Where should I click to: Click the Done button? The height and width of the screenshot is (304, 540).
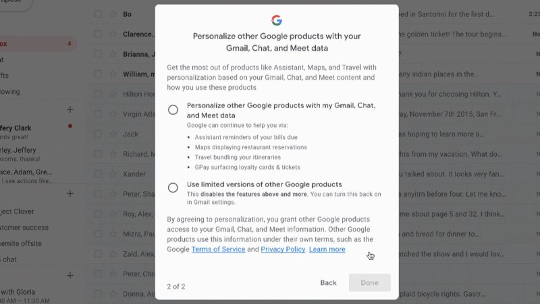(x=369, y=282)
